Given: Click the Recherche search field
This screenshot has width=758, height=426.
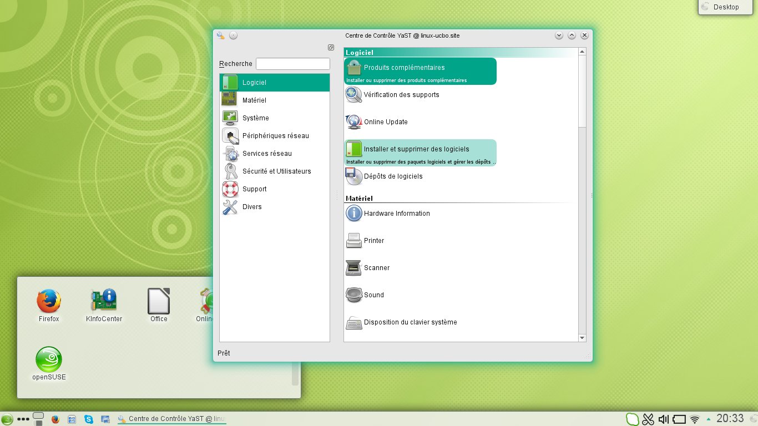Looking at the screenshot, I should click(293, 64).
